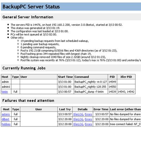Open the asterix host link

point(6,114)
